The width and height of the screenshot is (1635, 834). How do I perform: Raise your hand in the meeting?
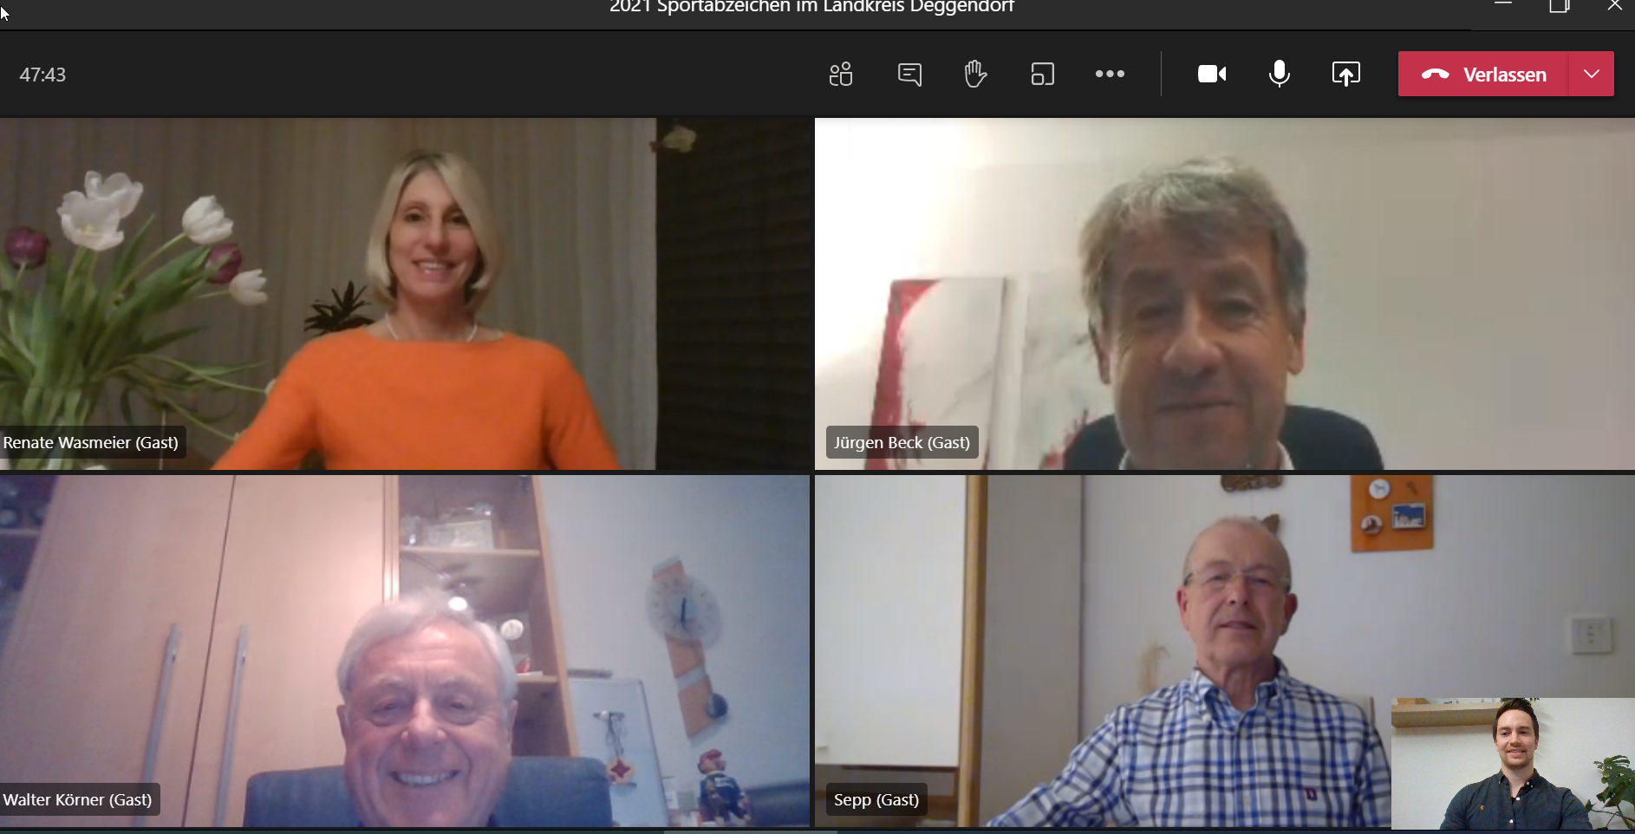pyautogui.click(x=975, y=75)
